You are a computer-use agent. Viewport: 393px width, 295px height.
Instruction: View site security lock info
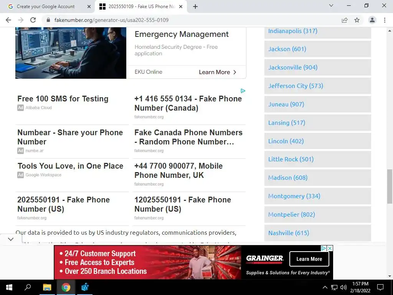point(48,20)
